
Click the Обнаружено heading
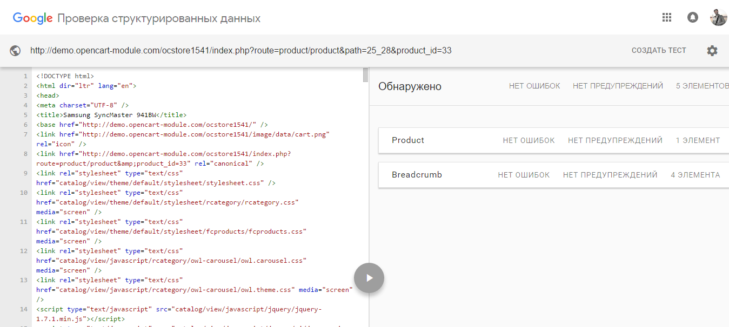410,86
